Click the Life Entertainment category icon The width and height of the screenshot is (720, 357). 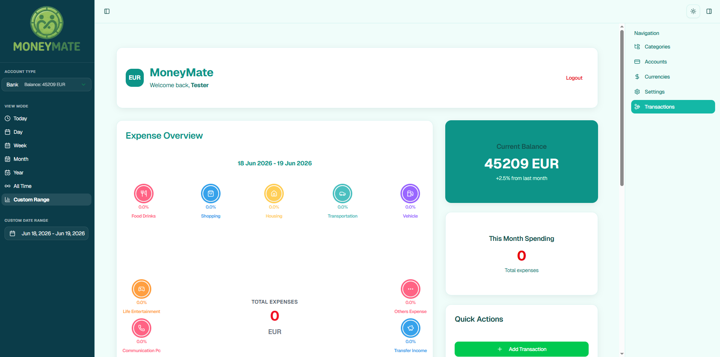coord(142,289)
